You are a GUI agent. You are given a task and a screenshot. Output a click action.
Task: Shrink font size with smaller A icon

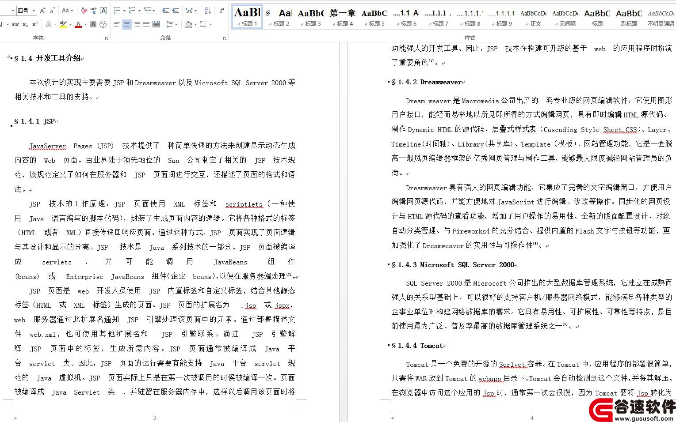click(x=52, y=11)
